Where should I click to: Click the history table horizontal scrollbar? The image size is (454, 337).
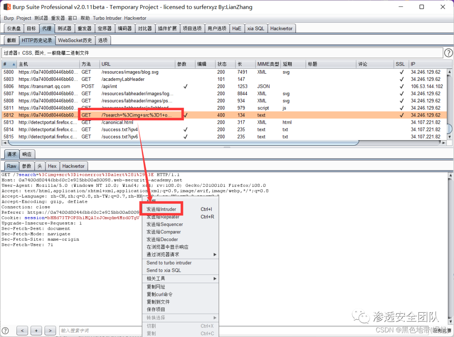point(184,143)
